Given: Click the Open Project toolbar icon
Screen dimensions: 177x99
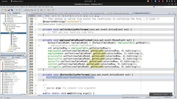Looking at the screenshot, I should 9,10.
